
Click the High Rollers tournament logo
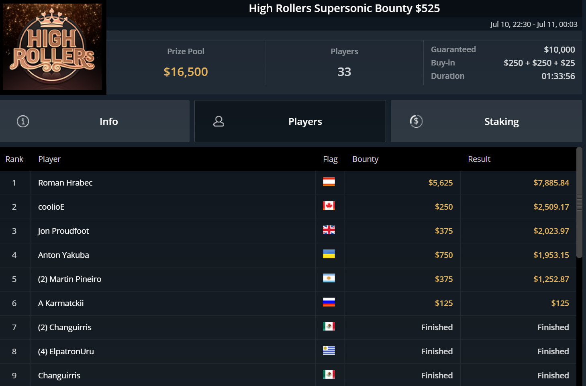[x=52, y=47]
